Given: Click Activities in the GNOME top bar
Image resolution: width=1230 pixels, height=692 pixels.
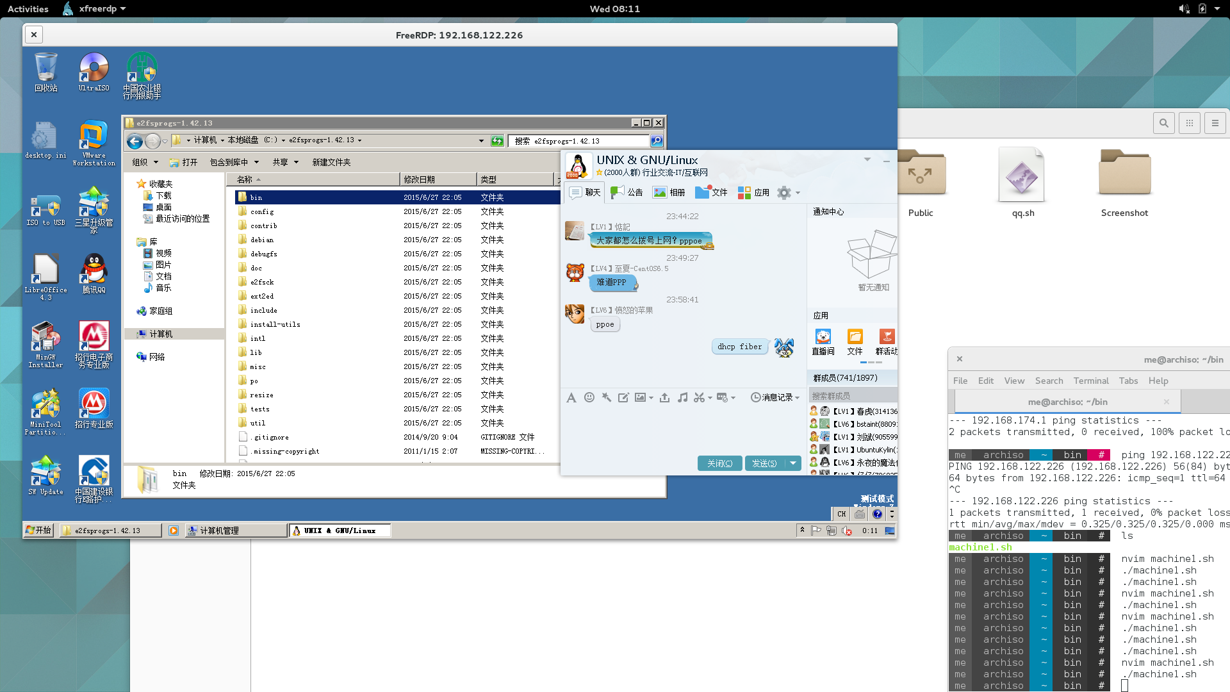Looking at the screenshot, I should point(28,8).
